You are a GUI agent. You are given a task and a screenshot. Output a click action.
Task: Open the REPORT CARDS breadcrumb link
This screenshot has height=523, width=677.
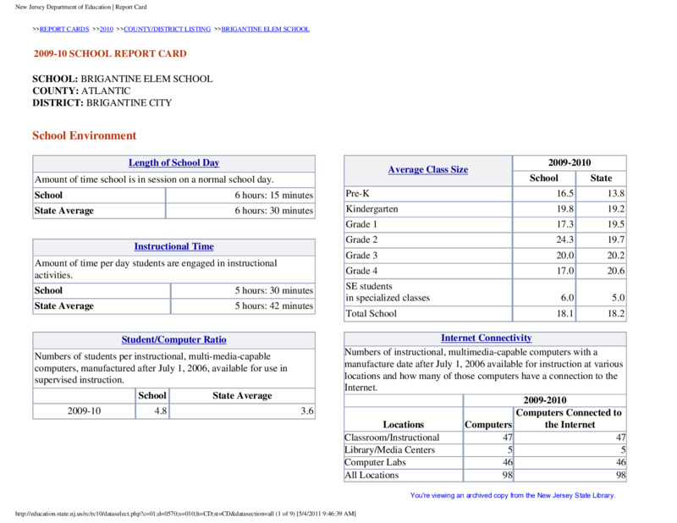[x=64, y=29]
